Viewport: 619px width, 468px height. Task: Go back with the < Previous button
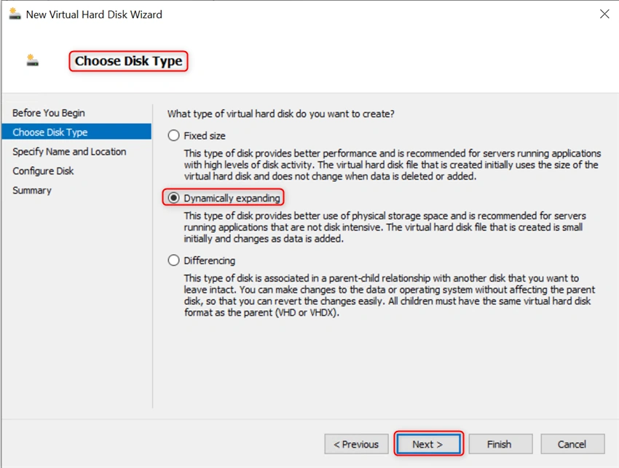click(x=357, y=444)
